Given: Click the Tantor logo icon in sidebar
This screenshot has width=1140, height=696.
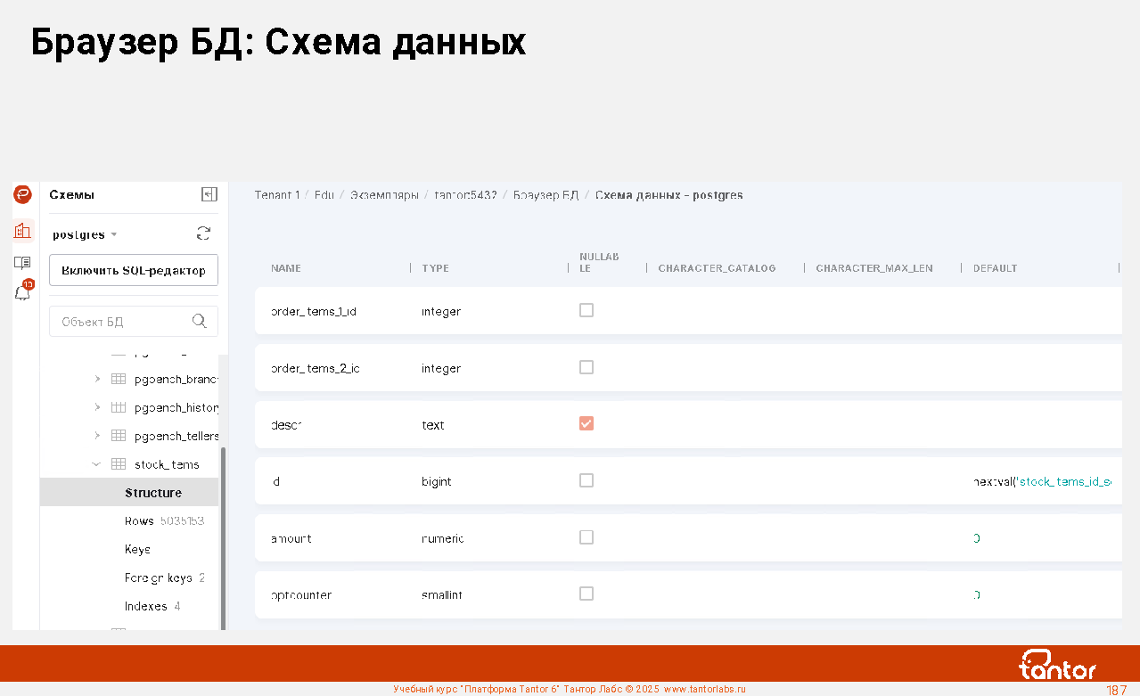Looking at the screenshot, I should coord(22,194).
